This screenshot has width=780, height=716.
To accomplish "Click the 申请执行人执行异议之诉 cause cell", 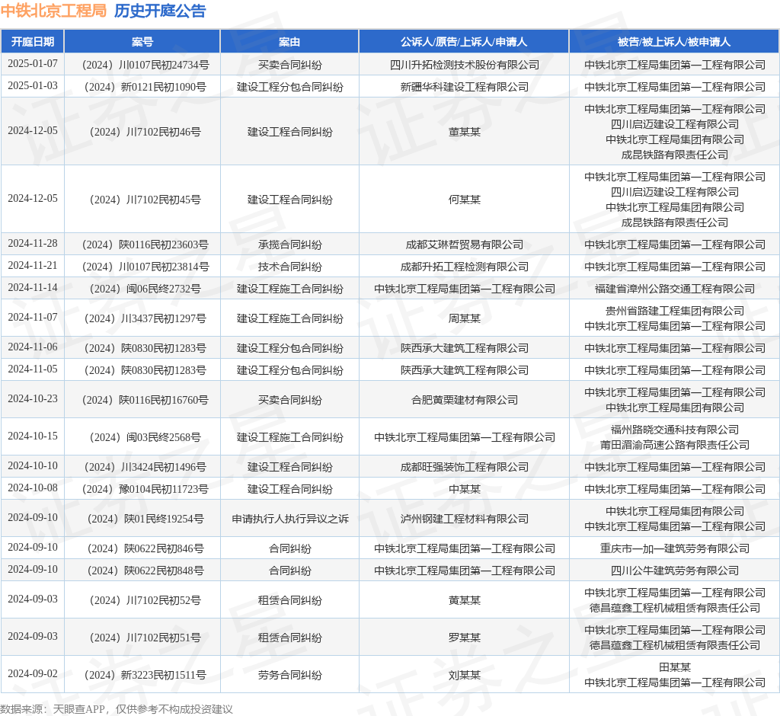I will pyautogui.click(x=289, y=519).
